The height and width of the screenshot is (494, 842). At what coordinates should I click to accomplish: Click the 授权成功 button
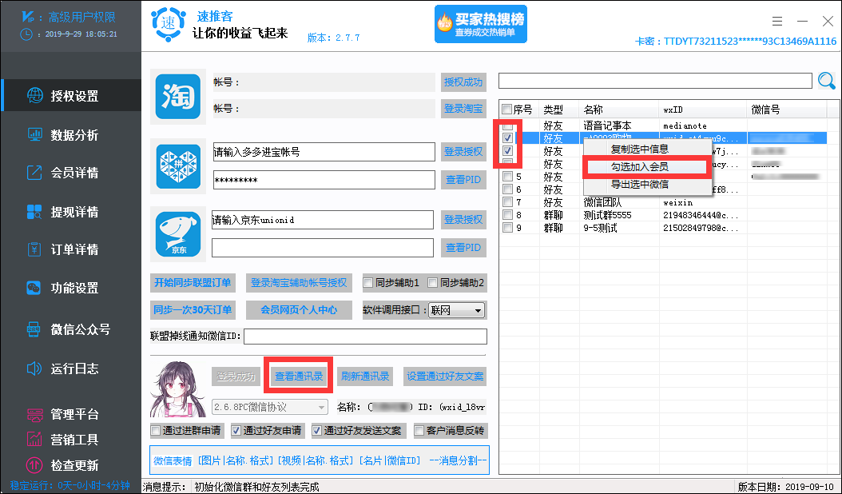(463, 82)
